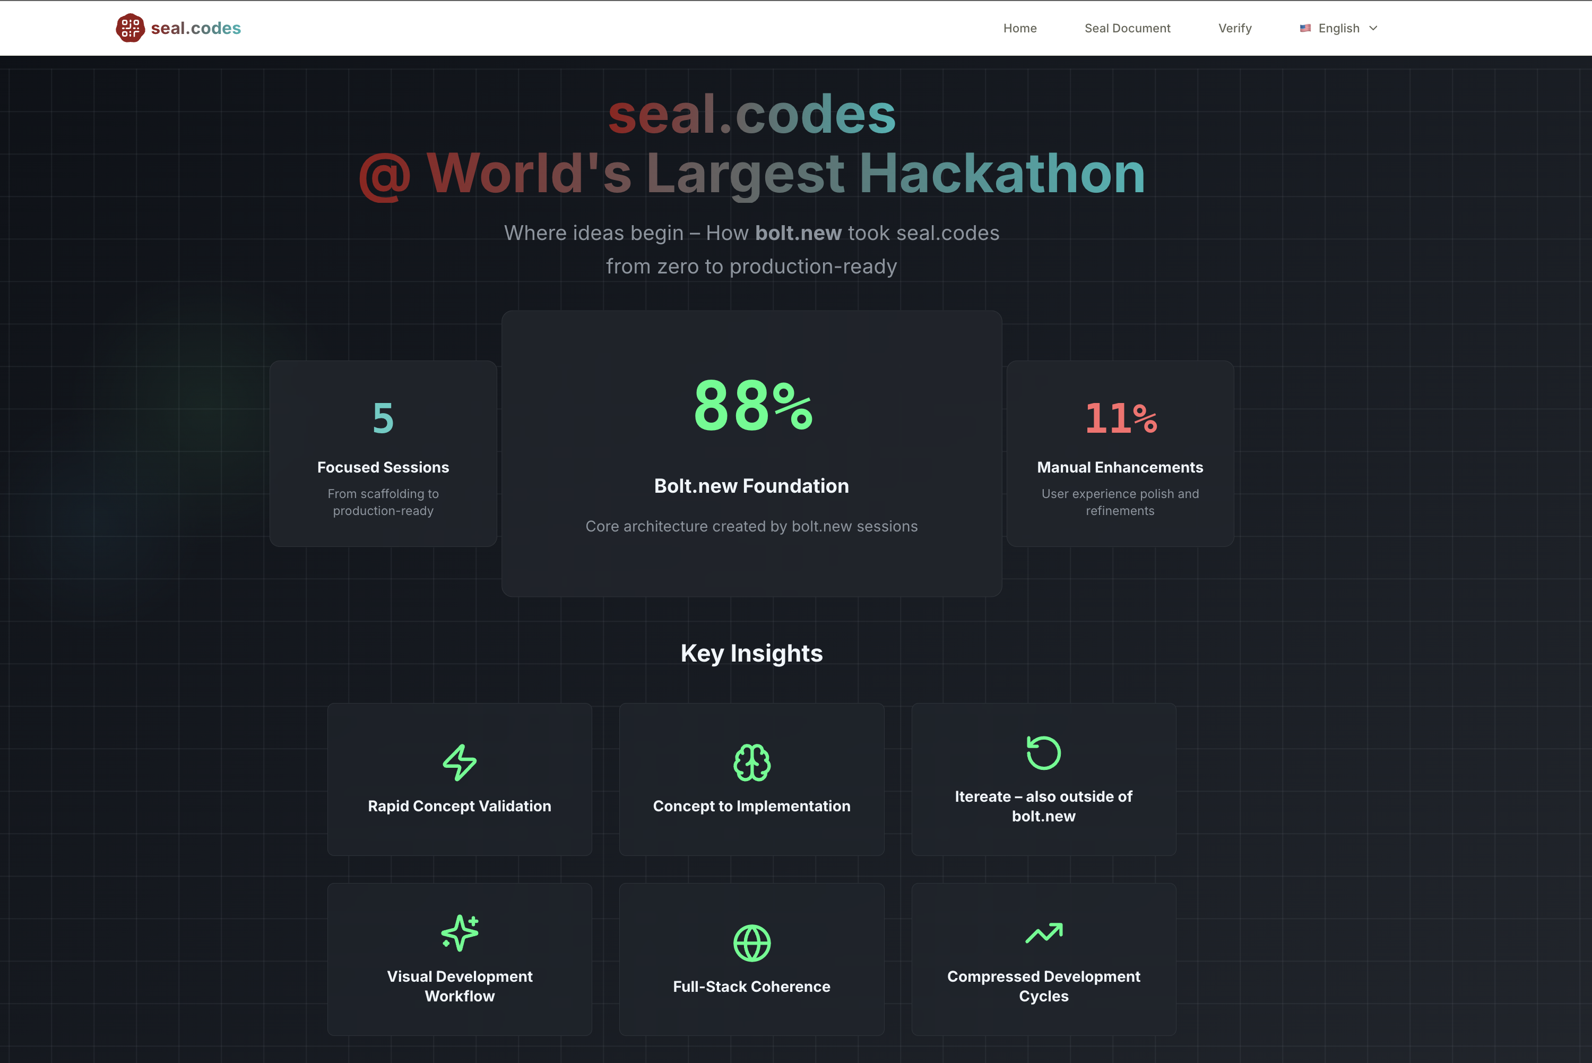Click the globe icon for Full-Stack Coherence
1592x1063 pixels.
click(752, 941)
